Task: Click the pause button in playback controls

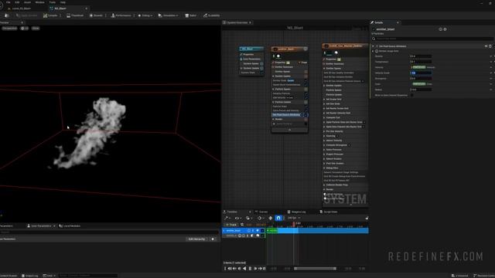Action: click(250, 269)
